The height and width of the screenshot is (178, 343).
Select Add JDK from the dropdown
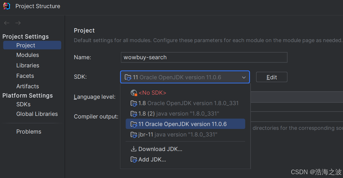click(x=152, y=159)
